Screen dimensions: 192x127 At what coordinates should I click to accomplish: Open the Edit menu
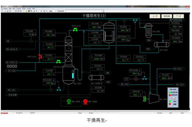coord(10,9)
